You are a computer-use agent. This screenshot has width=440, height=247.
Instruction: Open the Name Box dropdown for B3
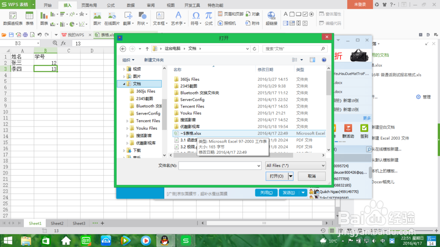[38, 44]
